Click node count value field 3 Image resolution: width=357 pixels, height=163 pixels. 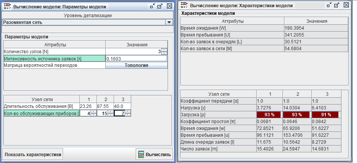pyautogui.click(x=134, y=52)
